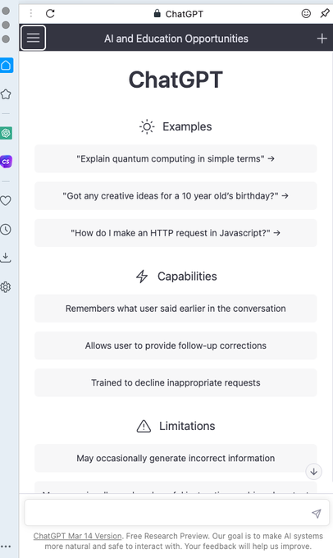Jump to bottom with down arrow

pos(314,472)
